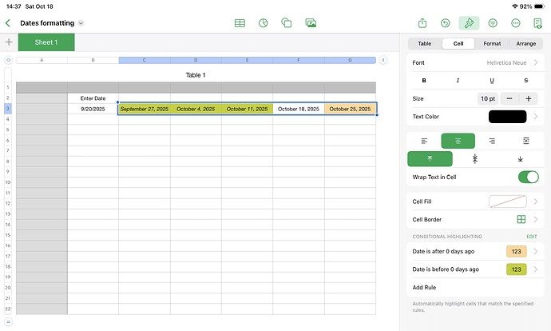551x331 pixels.
Task: Switch to the Arrange tab
Action: coord(525,44)
